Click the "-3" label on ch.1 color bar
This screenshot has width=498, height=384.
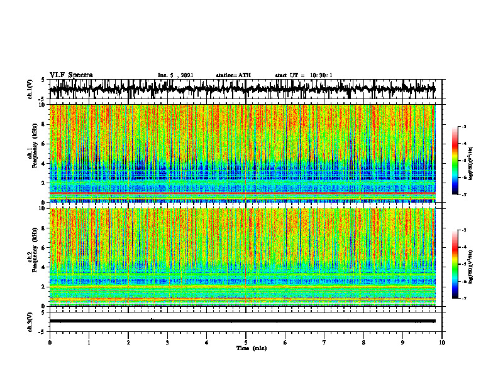(464, 126)
